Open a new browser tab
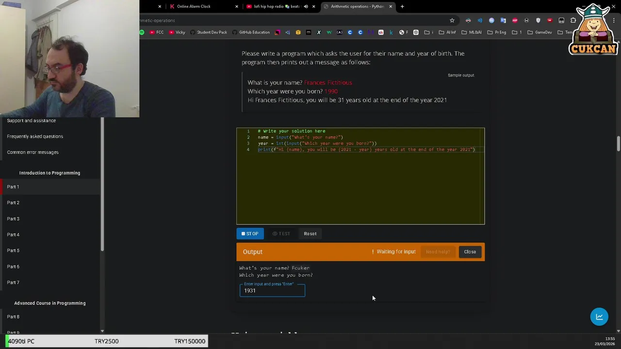Viewport: 621px width, 349px height. [402, 6]
